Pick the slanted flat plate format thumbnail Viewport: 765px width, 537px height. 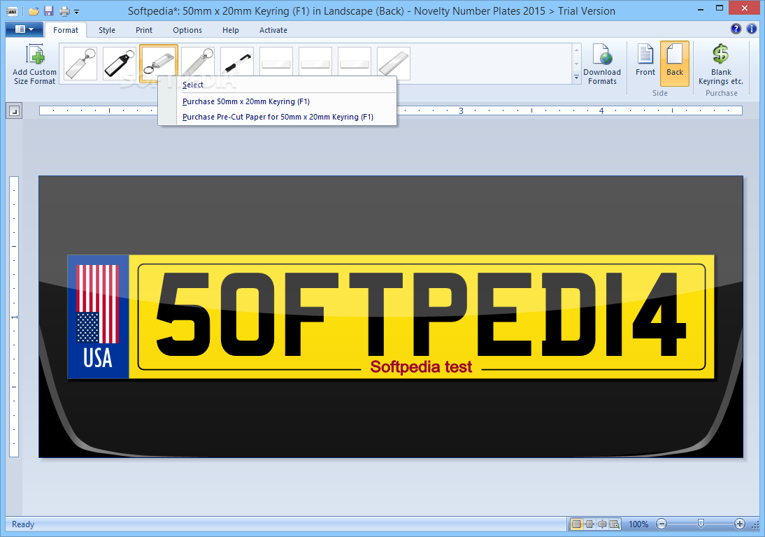click(393, 64)
